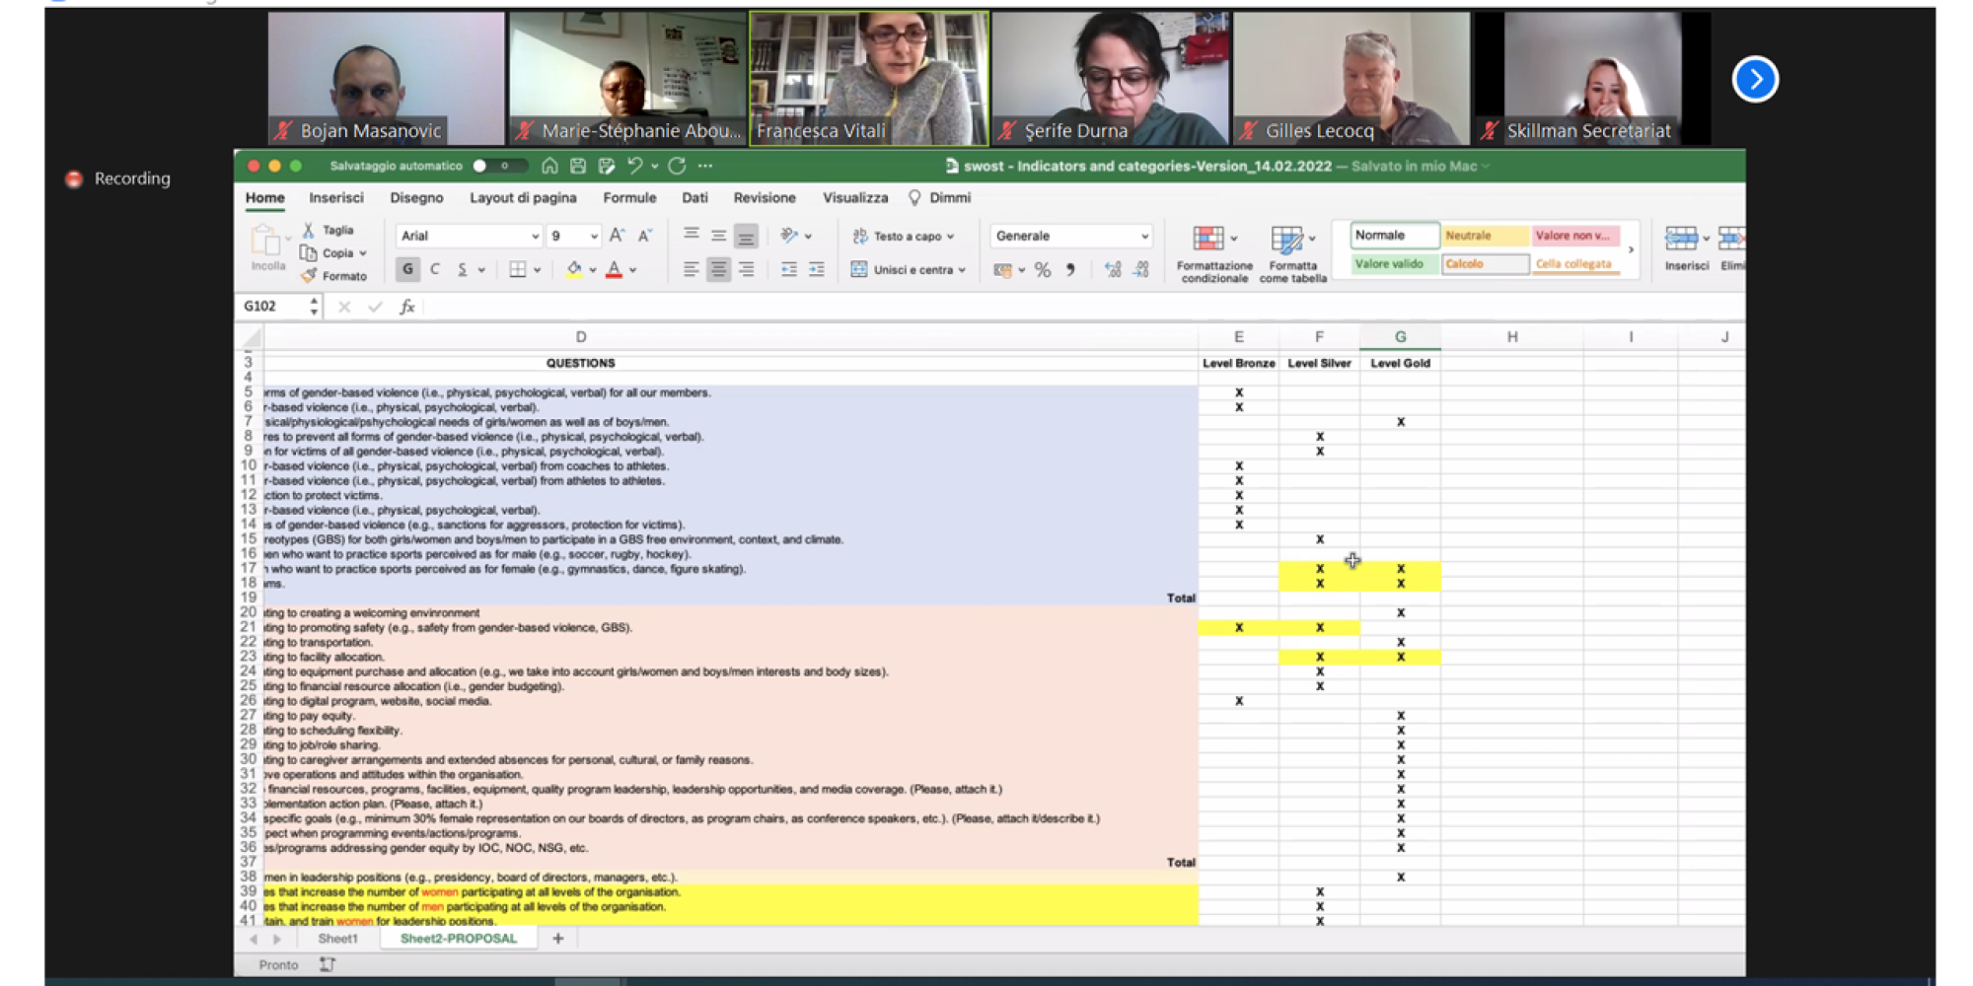Click the percent style icon
This screenshot has height=986, width=1973.
pos(1043,270)
